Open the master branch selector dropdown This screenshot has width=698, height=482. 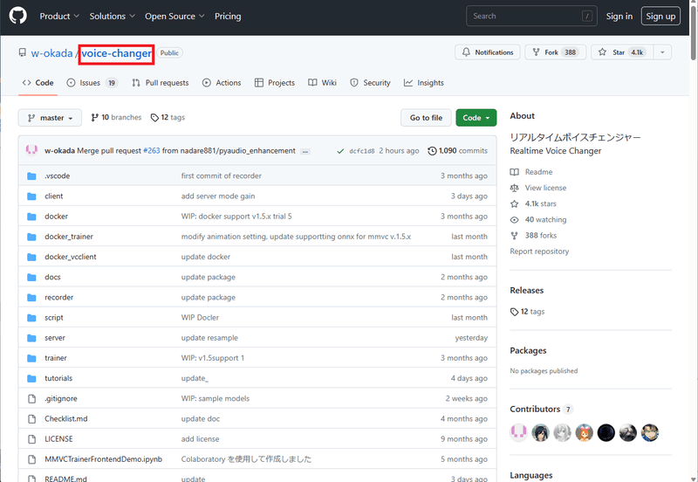point(50,118)
